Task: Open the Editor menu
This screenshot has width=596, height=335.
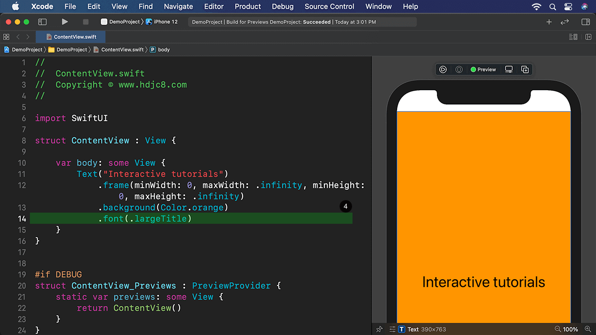Action: pyautogui.click(x=214, y=6)
